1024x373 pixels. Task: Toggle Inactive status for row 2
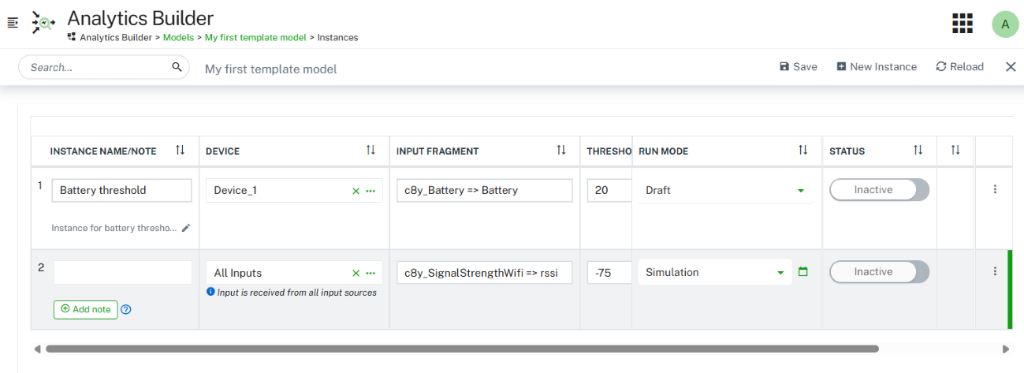click(880, 272)
